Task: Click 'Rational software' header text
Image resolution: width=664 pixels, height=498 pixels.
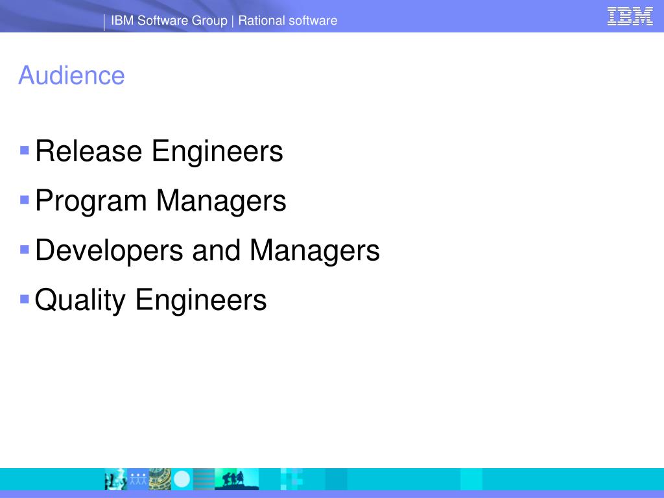Action: pyautogui.click(x=287, y=20)
